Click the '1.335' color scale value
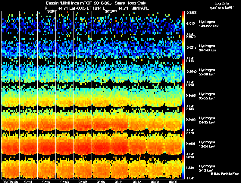 pos(190,168)
